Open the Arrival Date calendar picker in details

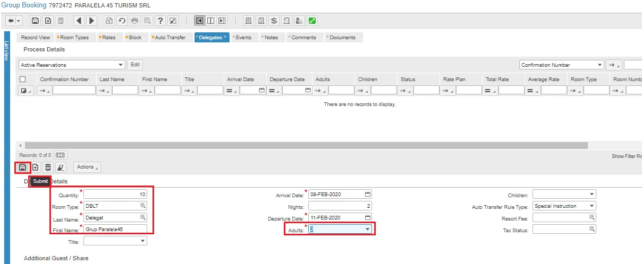click(x=368, y=194)
